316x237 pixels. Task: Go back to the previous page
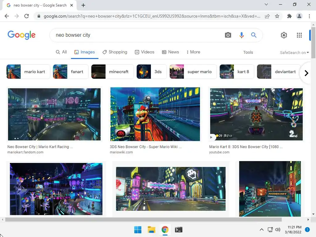point(7,16)
